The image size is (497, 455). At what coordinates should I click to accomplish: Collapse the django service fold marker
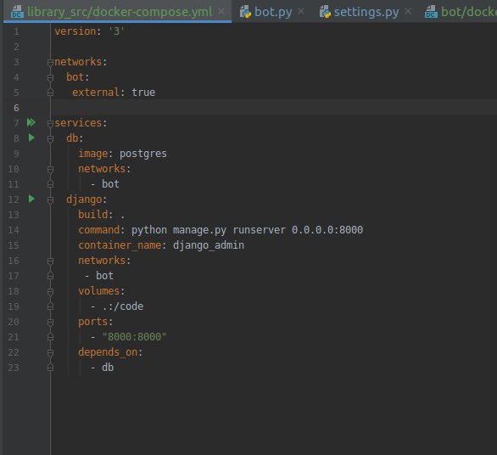[x=50, y=199]
